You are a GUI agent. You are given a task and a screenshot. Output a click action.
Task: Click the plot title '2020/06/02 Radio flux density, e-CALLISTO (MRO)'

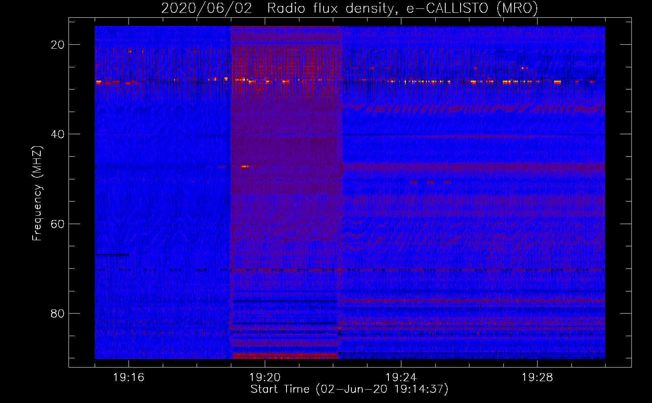[349, 8]
